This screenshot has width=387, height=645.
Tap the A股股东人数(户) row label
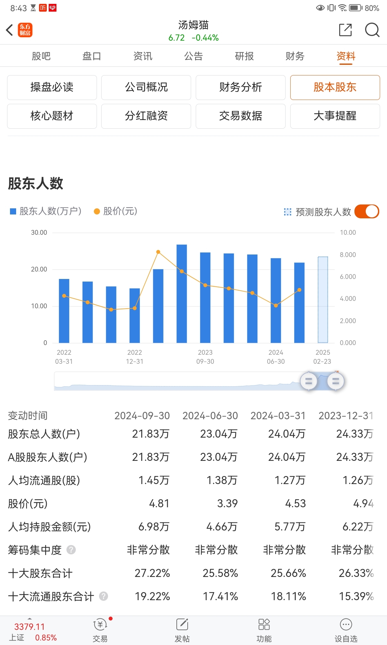tap(48, 457)
